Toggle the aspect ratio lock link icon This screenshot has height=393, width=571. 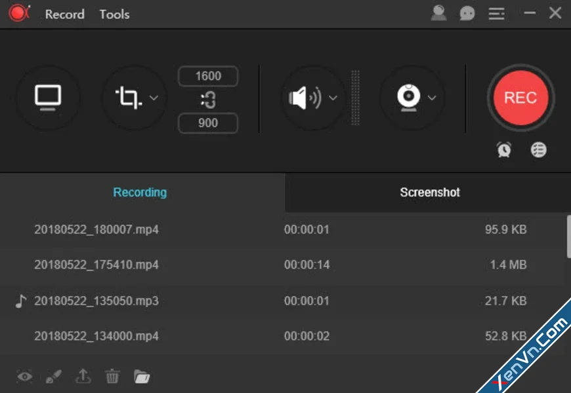click(x=208, y=100)
